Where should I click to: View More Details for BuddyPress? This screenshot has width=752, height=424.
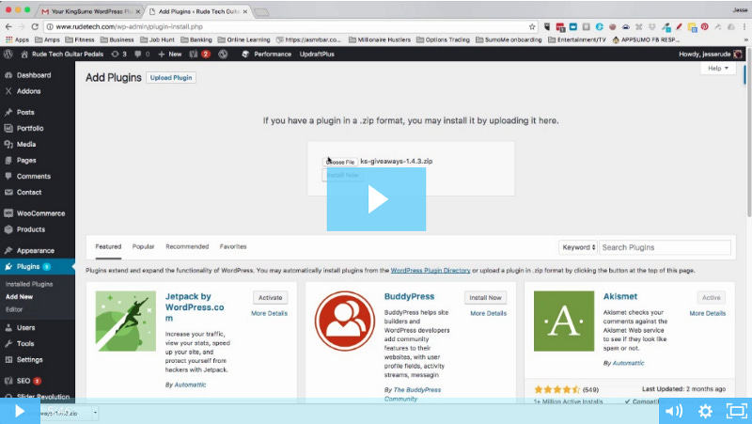tap(488, 313)
